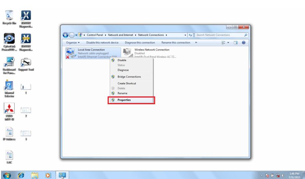The height and width of the screenshot is (179, 305).
Task: Open the IP Address document icon
Action: (9, 134)
